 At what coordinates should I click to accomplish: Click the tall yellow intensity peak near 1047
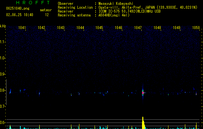point(143,123)
